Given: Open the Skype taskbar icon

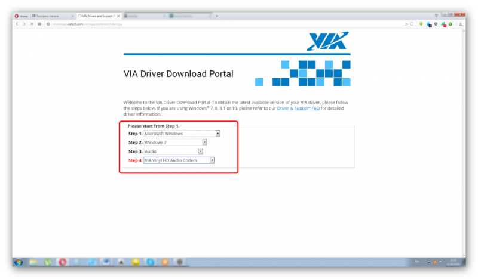Looking at the screenshot, I should pyautogui.click(x=151, y=262).
